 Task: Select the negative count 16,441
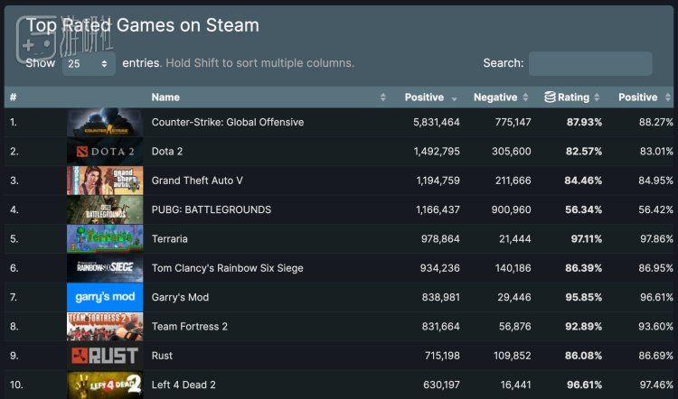pos(514,385)
